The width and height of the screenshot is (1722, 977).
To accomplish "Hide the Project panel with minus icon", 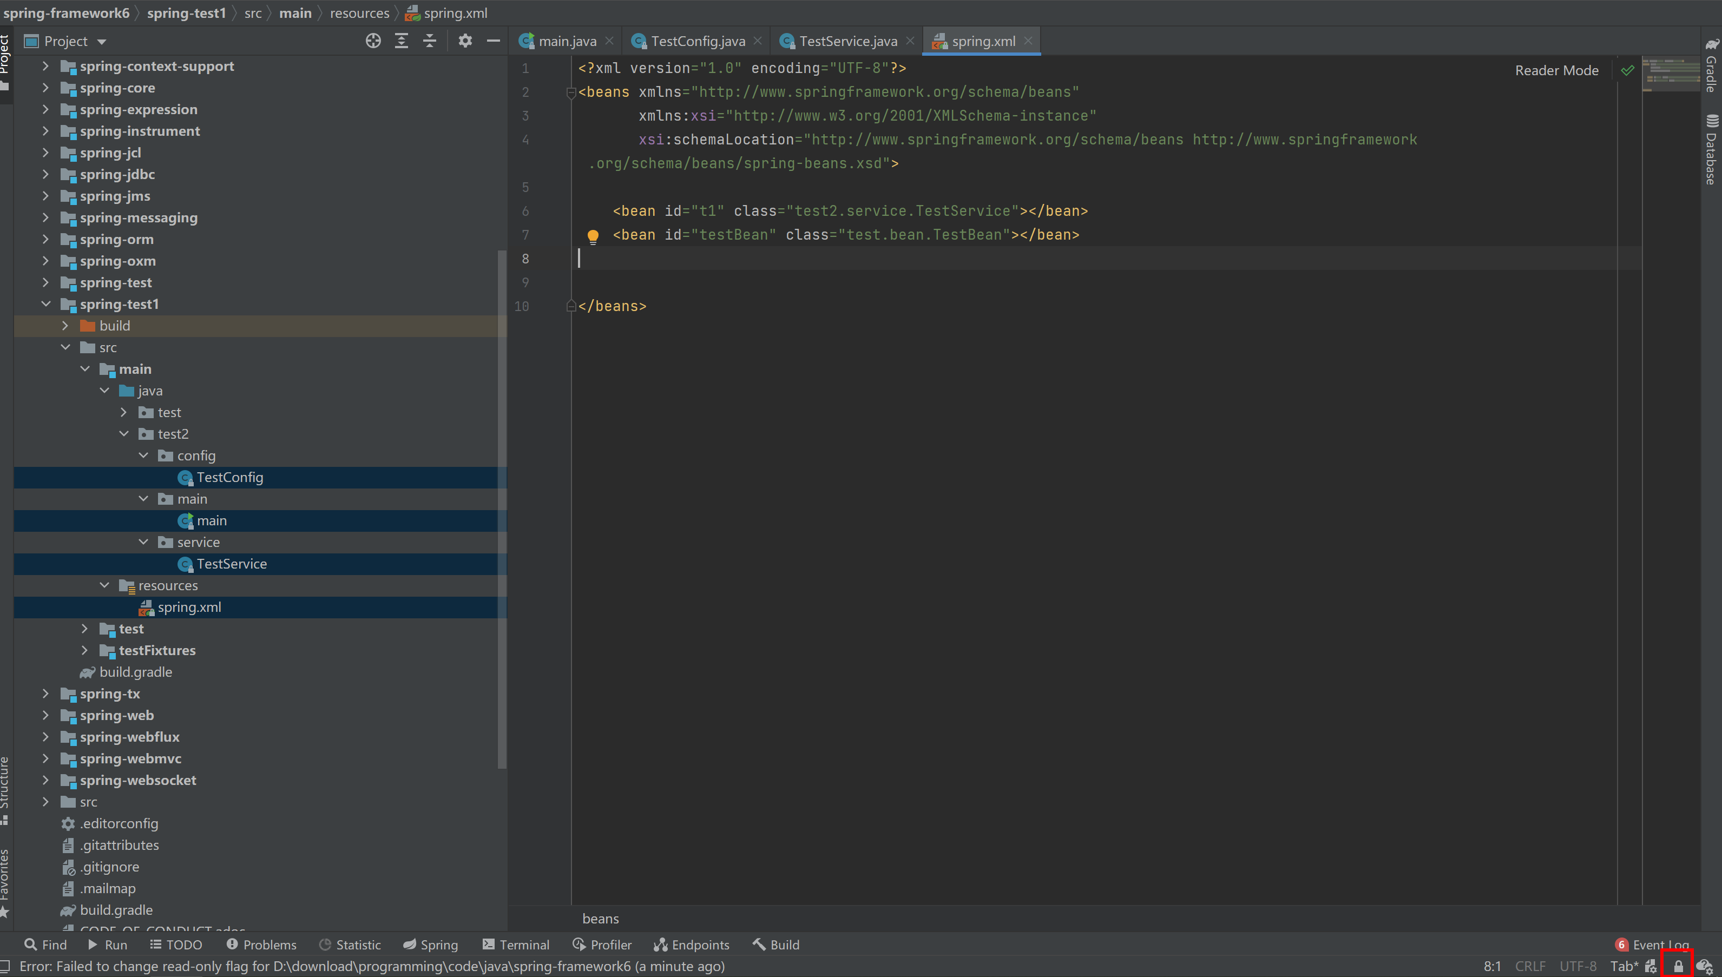I will 493,41.
